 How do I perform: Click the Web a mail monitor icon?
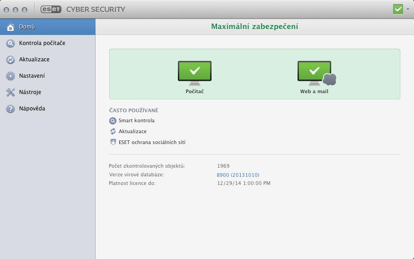[317, 73]
